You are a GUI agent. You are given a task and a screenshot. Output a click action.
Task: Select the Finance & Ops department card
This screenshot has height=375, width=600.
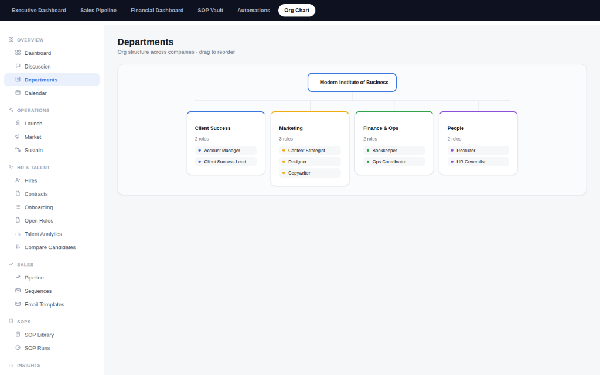(394, 143)
